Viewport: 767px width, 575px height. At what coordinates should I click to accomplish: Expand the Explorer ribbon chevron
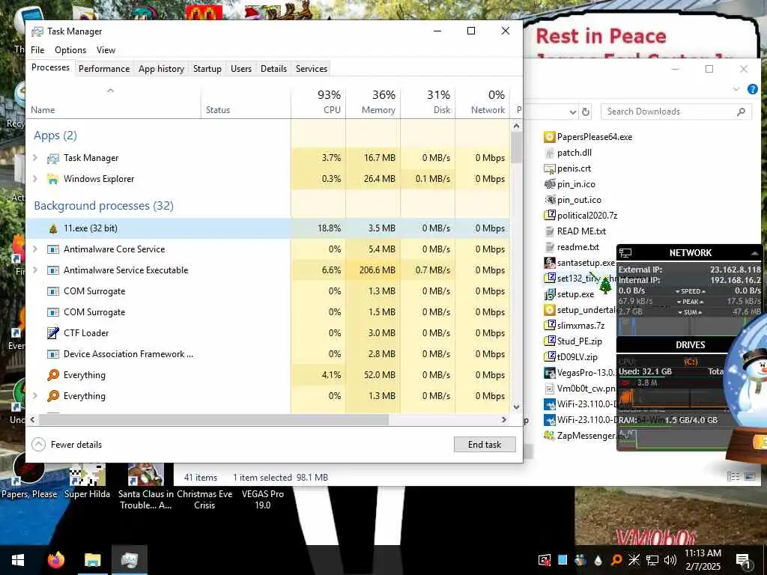pos(736,89)
